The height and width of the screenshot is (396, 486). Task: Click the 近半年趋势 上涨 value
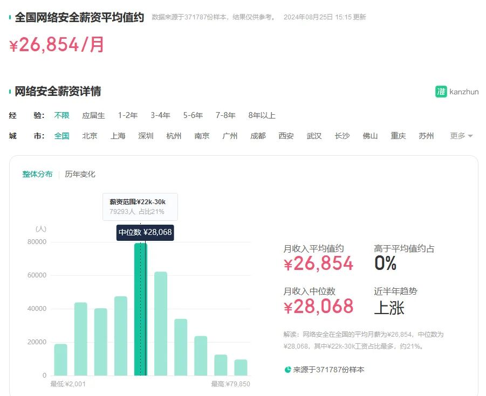pyautogui.click(x=389, y=308)
